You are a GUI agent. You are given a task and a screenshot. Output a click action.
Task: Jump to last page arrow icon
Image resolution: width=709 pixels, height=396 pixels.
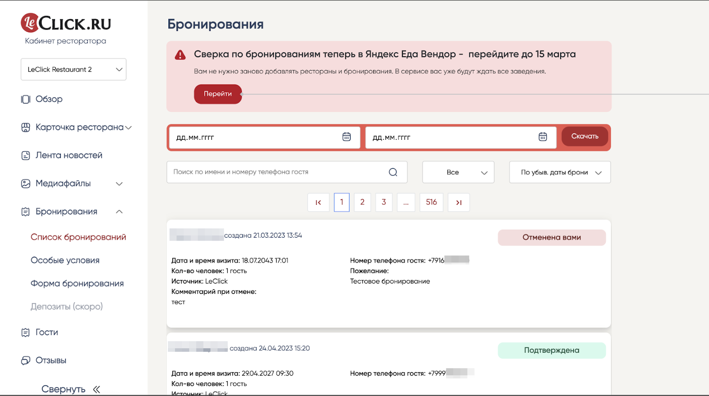point(459,203)
